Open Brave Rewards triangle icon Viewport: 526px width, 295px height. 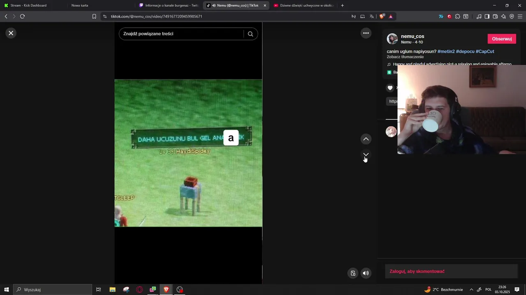(x=390, y=16)
